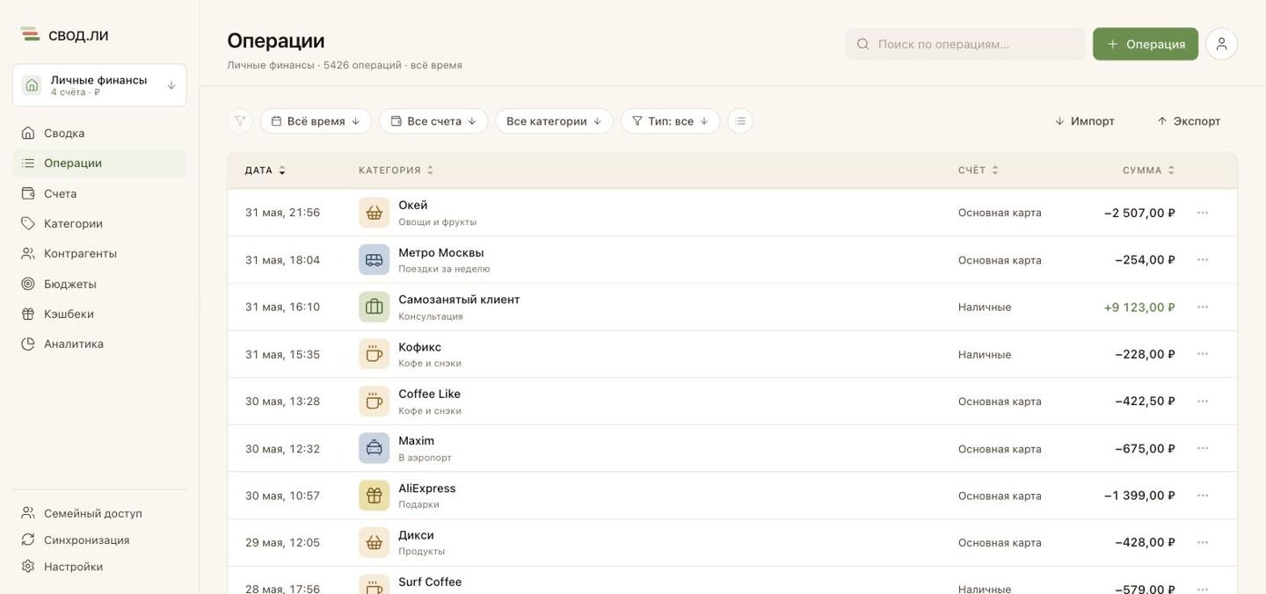Click the AliExpress gift icon
Viewport: 1266px width, 594px height.
click(x=374, y=496)
